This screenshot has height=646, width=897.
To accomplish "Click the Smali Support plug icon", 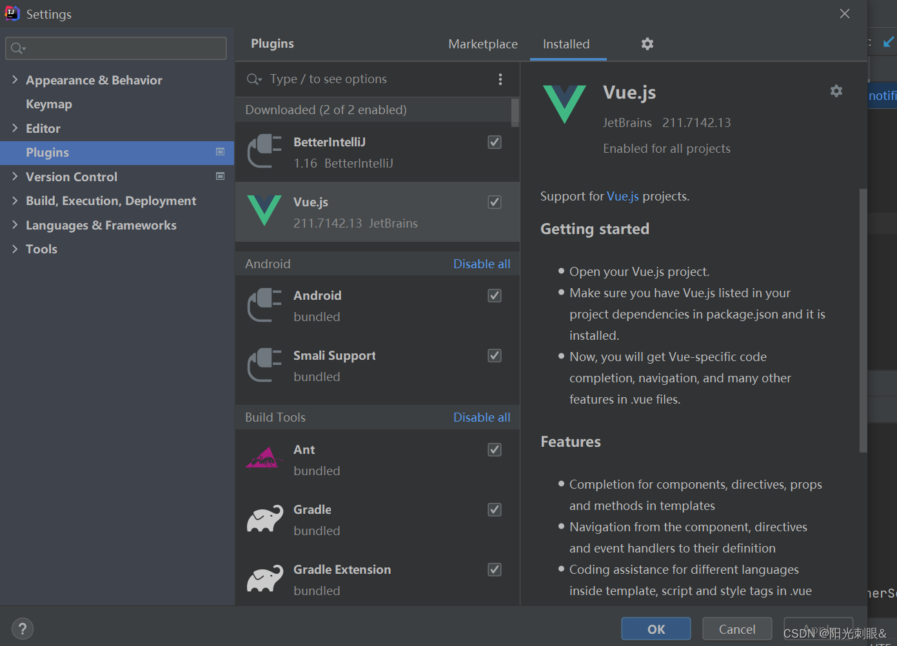I will (x=264, y=364).
